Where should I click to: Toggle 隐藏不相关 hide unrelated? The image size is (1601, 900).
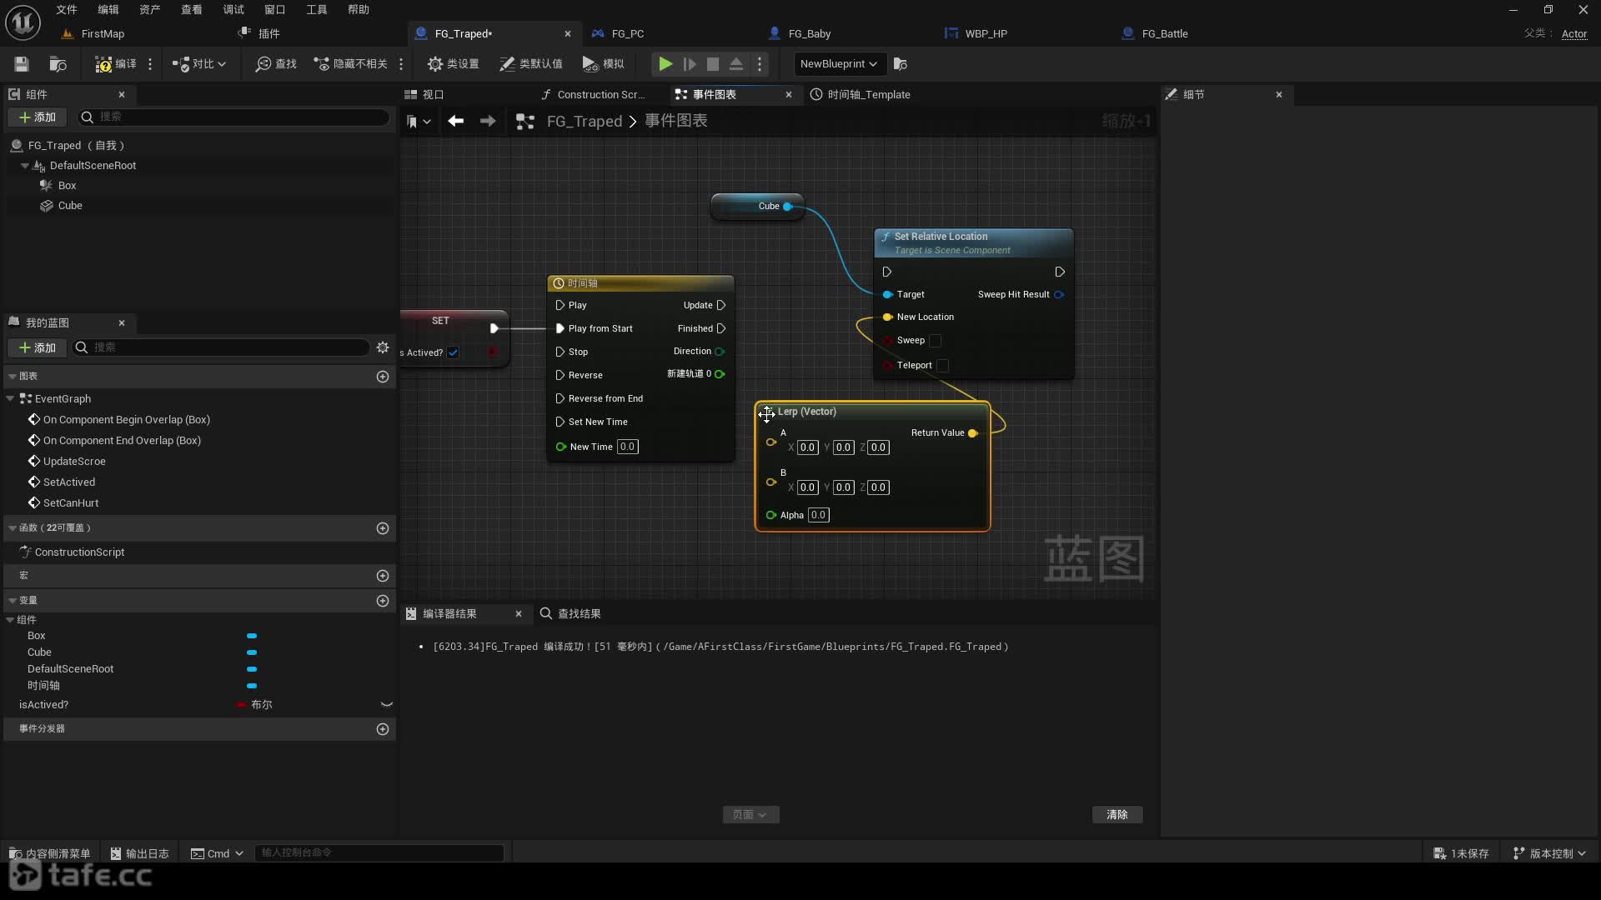coord(350,64)
